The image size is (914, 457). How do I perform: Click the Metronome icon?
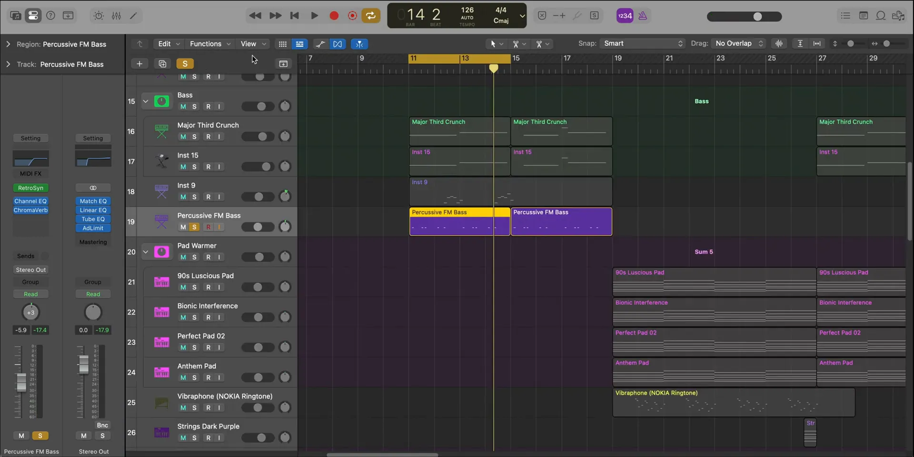[643, 16]
